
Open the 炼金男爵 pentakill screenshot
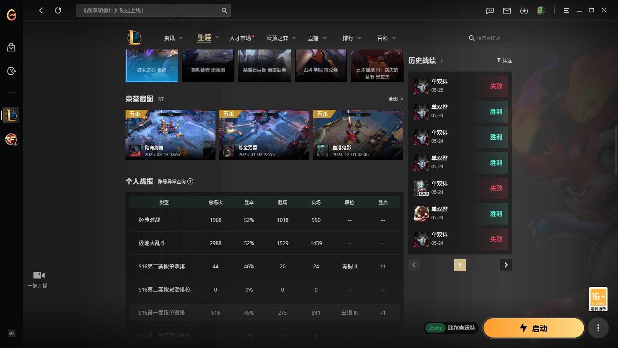[x=264, y=135]
